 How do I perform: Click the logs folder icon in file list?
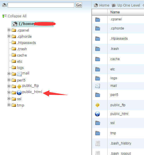[98, 78]
